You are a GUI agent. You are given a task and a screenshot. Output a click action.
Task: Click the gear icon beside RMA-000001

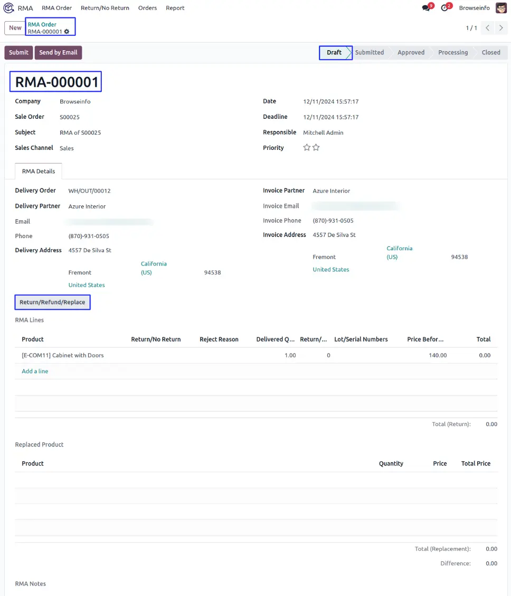[x=67, y=32]
